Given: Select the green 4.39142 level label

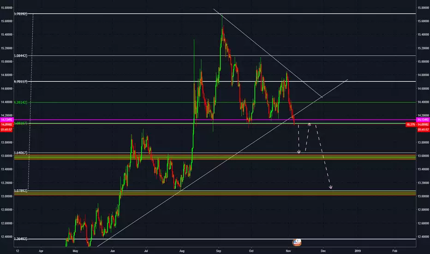Looking at the screenshot, I should [21, 103].
